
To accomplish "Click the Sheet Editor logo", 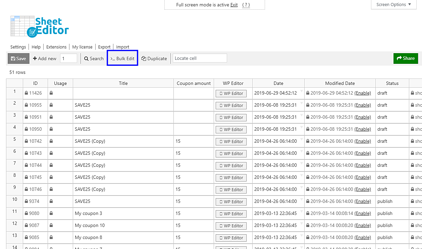I will click(x=40, y=26).
